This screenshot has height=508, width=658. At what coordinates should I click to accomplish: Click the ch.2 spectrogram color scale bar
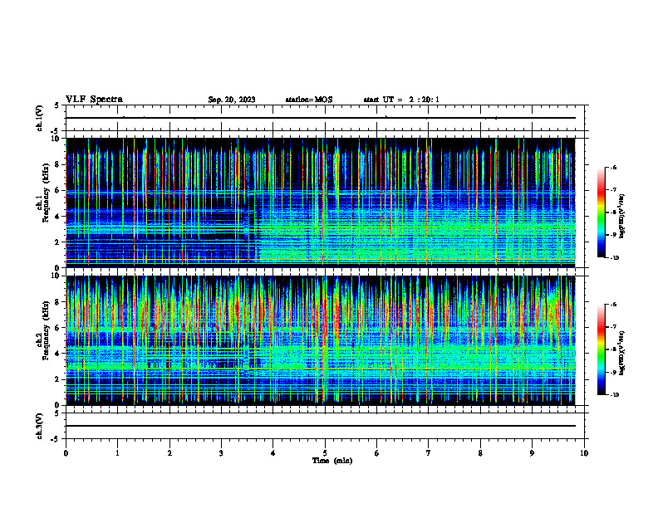(601, 349)
